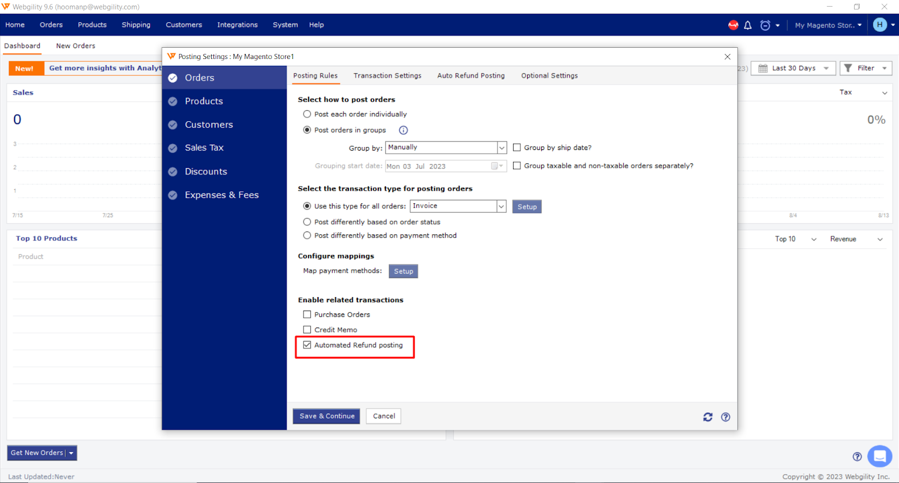This screenshot has height=483, width=899.
Task: Click the user avatar H icon
Action: [x=880, y=25]
